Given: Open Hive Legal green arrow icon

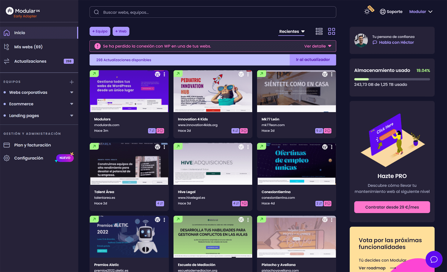Looking at the screenshot, I should 178,146.
